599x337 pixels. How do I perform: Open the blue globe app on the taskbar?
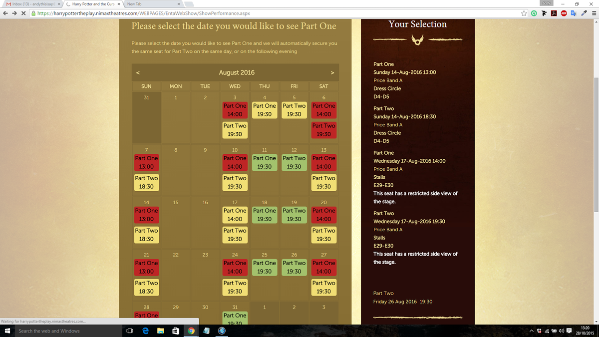click(x=222, y=331)
